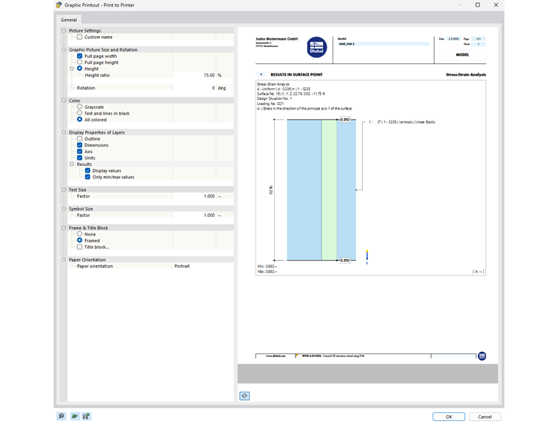Screen dimensions: 558x424
Task: Close the Graphic Printout dialog
Action: [x=496, y=5]
